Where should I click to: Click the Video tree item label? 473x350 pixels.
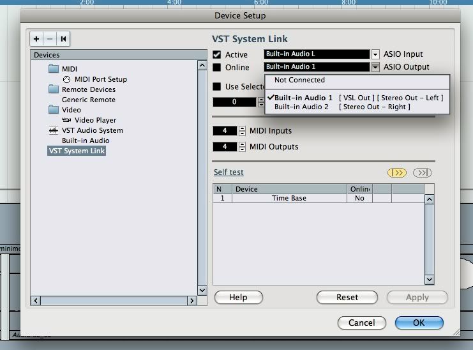pos(71,110)
